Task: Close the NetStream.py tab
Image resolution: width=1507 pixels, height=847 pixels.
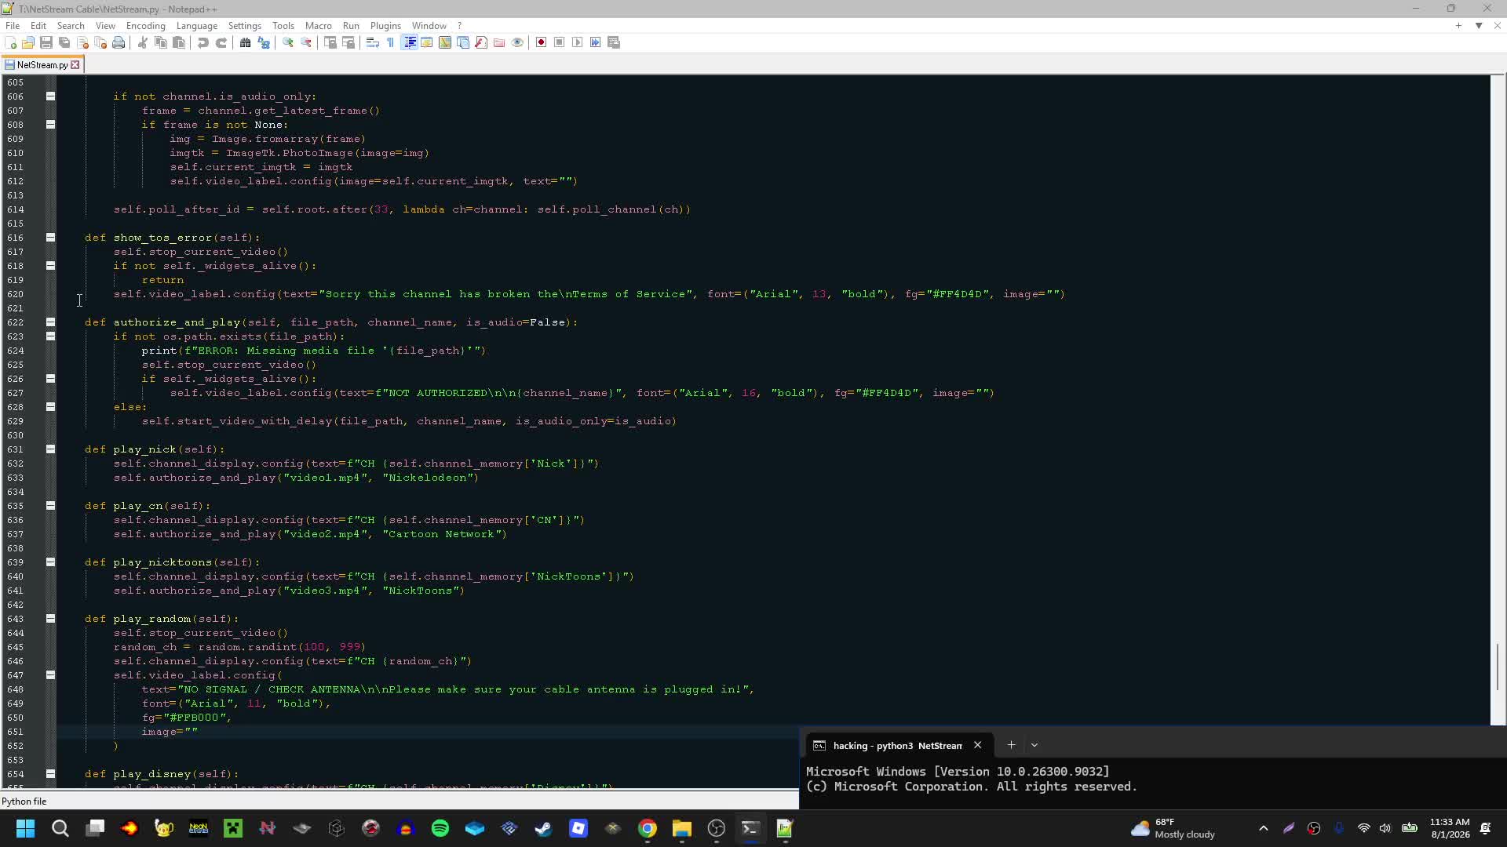Action: 75,64
